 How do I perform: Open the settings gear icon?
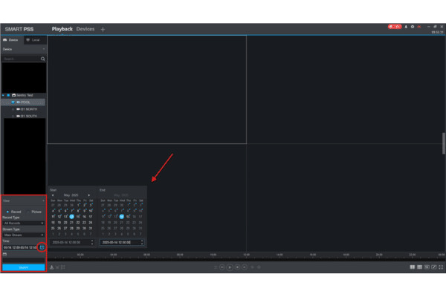click(413, 27)
